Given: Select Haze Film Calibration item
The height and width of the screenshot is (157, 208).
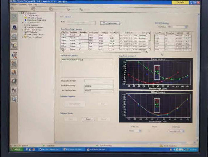Looking at the screenshot, I should click(35, 37).
